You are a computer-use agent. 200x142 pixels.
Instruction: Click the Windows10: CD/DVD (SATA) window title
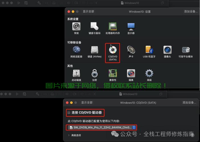pos(138,103)
